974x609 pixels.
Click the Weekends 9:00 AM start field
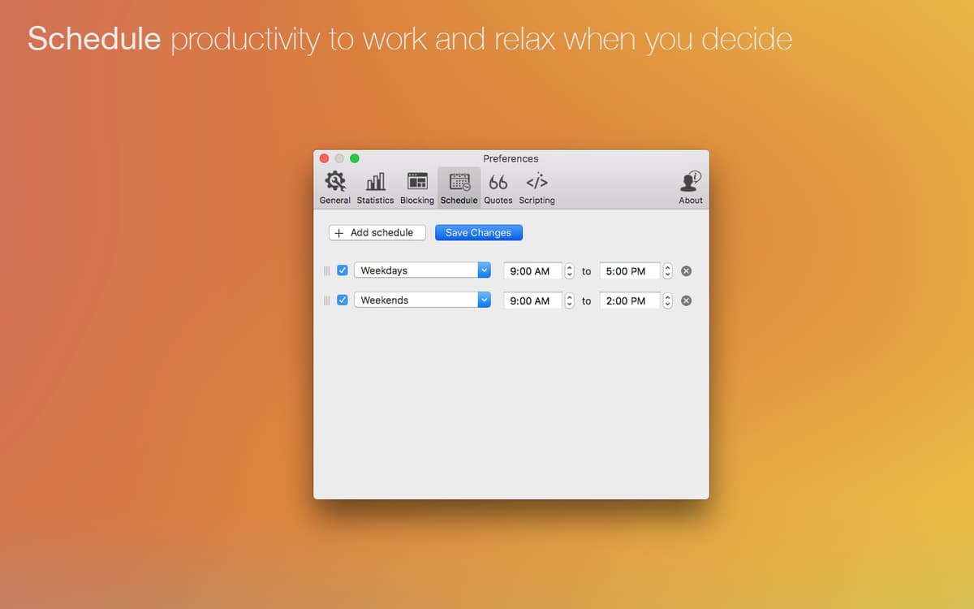coord(532,300)
